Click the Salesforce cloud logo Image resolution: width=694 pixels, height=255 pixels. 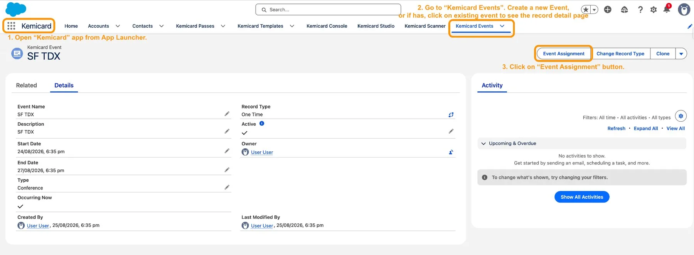[16, 9]
